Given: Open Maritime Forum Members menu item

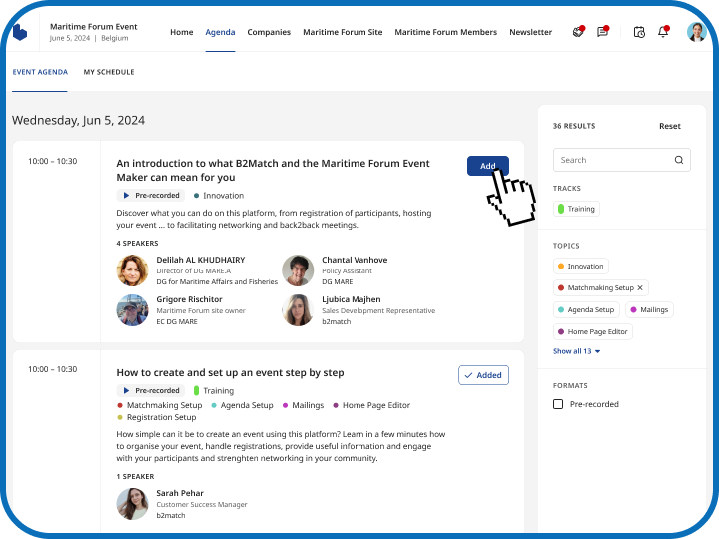Looking at the screenshot, I should coord(445,32).
